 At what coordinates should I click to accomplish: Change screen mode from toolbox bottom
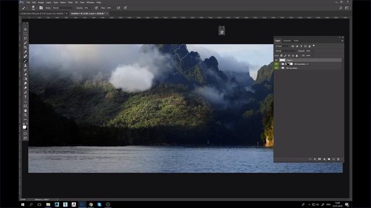[x=26, y=138]
